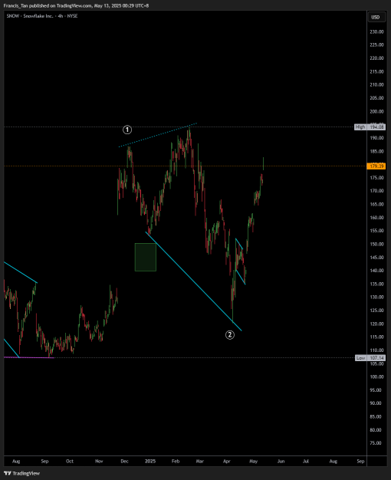This screenshot has height=480, width=391.
Task: Click the 2025 label on time axis
Action: tap(150, 461)
